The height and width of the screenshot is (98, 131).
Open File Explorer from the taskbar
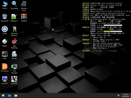tap(16, 96)
